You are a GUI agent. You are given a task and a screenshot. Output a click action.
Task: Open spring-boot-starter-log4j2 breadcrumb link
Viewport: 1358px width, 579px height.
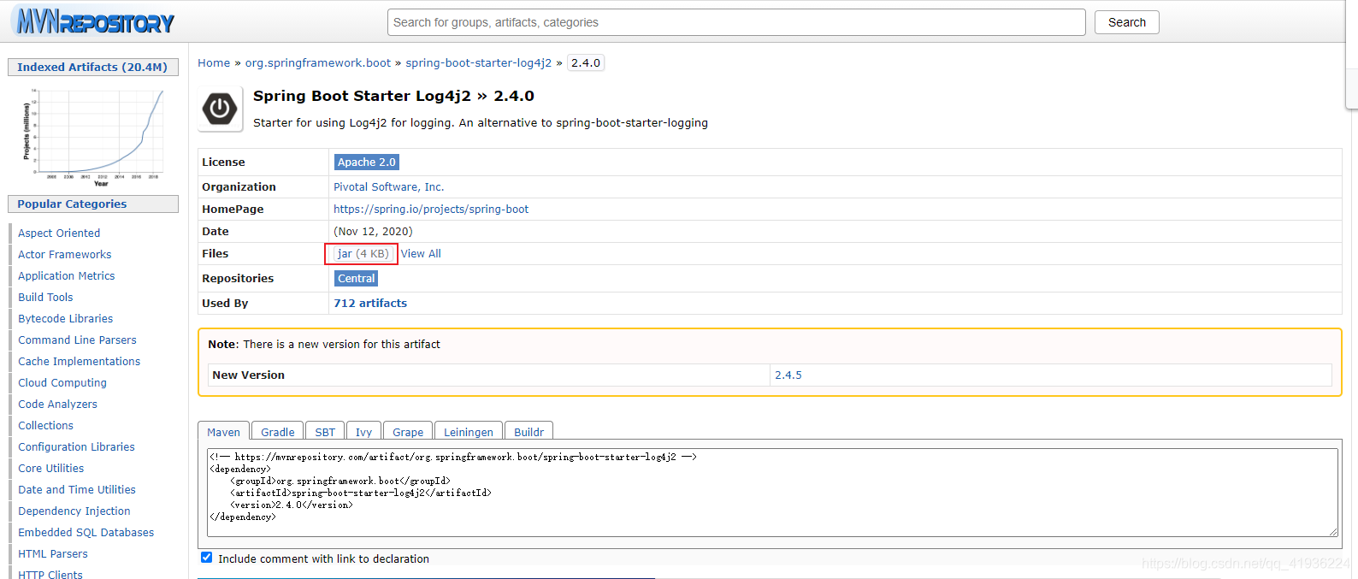(478, 62)
